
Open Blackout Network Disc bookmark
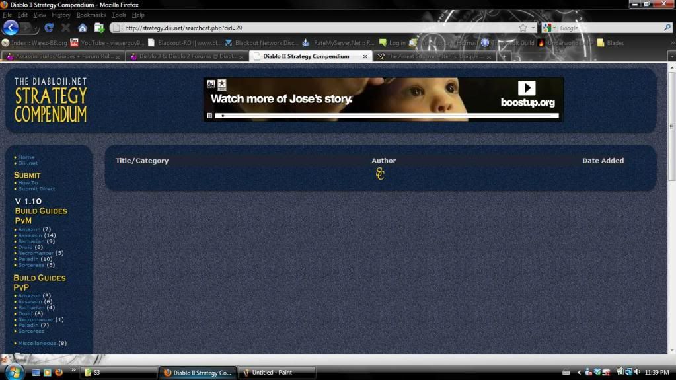(262, 43)
